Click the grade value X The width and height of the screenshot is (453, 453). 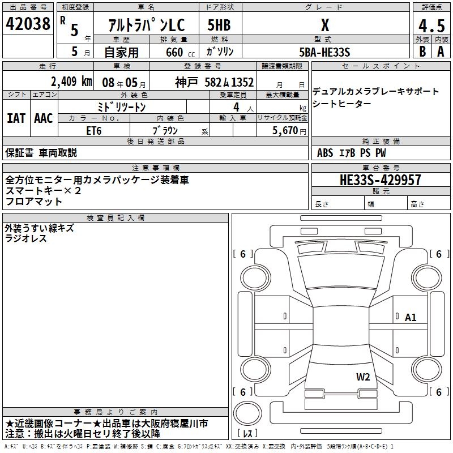pyautogui.click(x=325, y=25)
